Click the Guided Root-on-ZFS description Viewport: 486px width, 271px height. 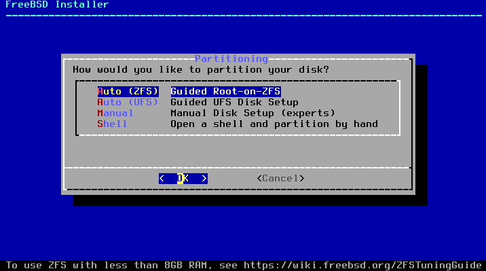click(x=225, y=92)
